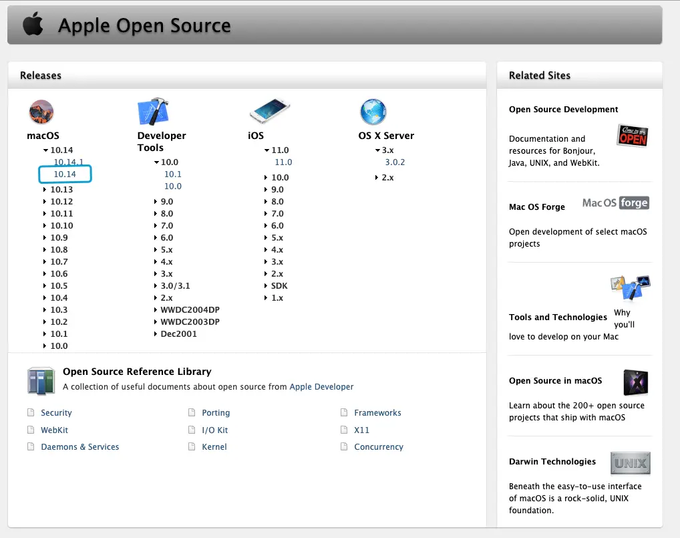Viewport: 680px width, 538px height.
Task: Open the Frameworks reference link
Action: [377, 412]
